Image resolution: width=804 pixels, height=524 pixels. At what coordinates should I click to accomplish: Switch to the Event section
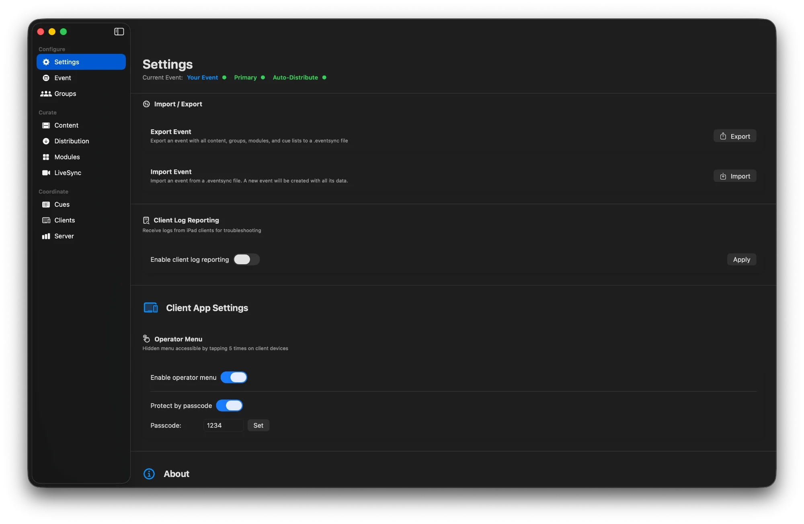click(x=62, y=77)
